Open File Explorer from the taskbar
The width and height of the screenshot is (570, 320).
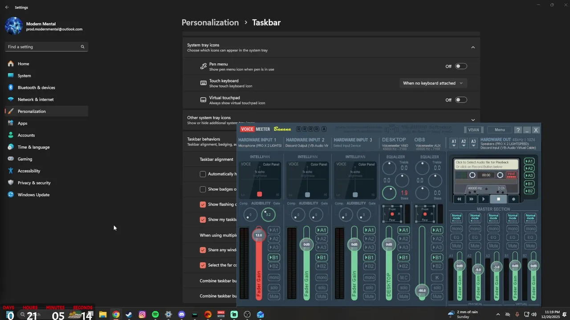coord(103,314)
